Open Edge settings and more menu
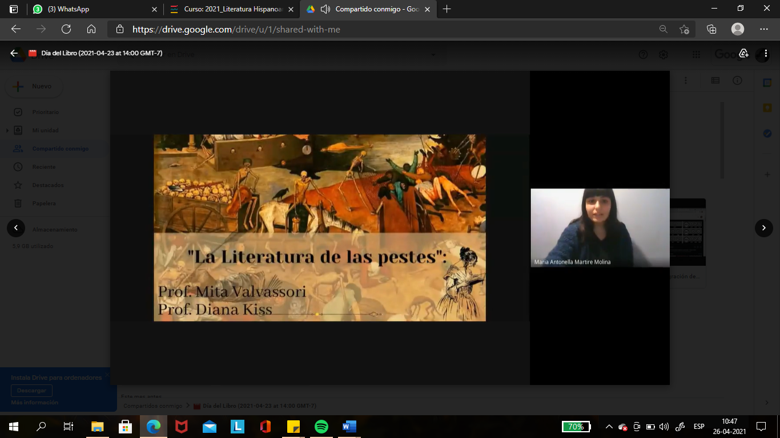The image size is (780, 438). point(764,29)
